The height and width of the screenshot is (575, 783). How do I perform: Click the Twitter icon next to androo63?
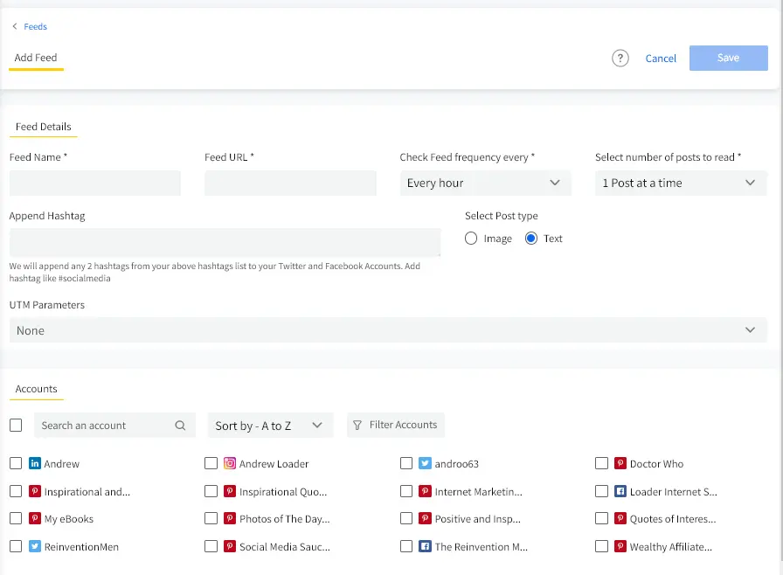(x=426, y=464)
